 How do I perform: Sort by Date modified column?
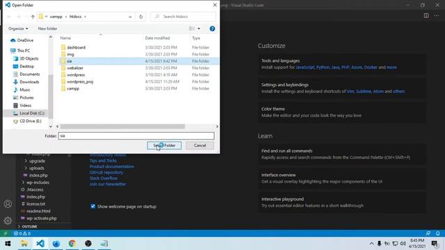pos(157,38)
